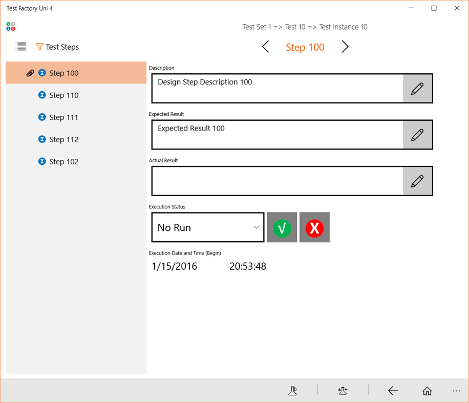This screenshot has height=403, width=469.
Task: Mark the step Failed with the red X
Action: pos(314,227)
